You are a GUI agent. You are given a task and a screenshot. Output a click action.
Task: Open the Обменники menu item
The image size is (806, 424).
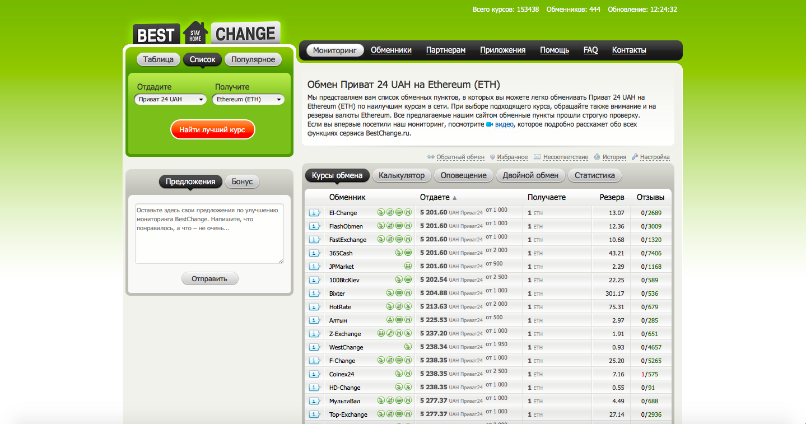click(391, 50)
